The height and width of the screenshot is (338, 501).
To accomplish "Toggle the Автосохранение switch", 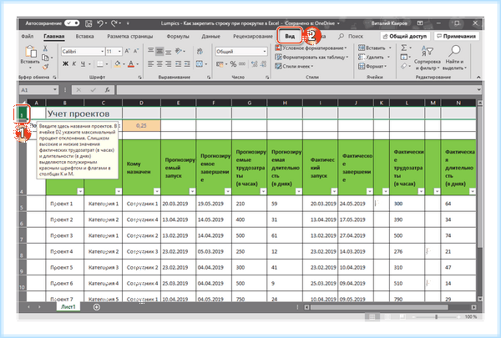I will point(72,23).
